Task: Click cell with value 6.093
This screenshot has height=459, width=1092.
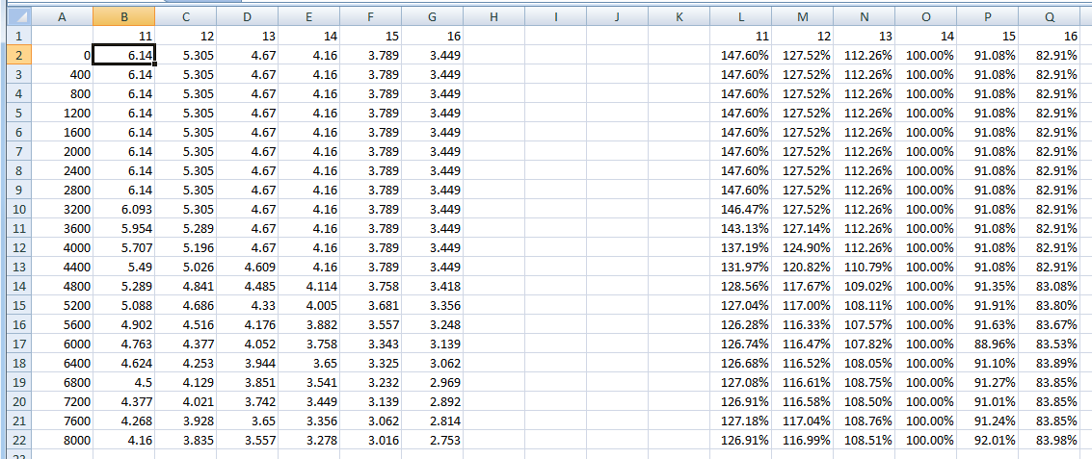Action: coord(124,209)
